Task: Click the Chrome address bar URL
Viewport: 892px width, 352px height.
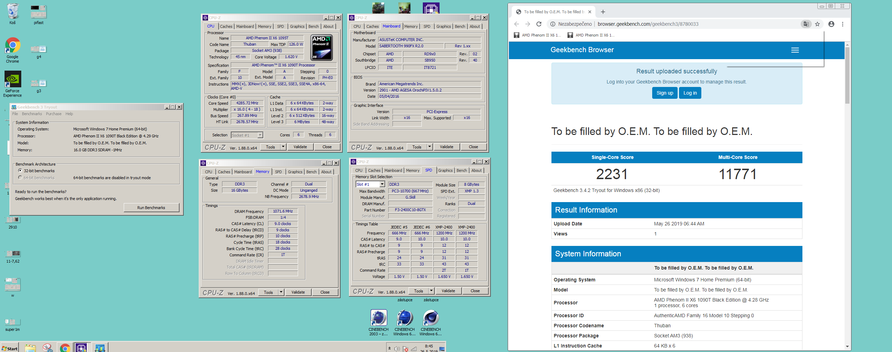Action: (x=648, y=24)
